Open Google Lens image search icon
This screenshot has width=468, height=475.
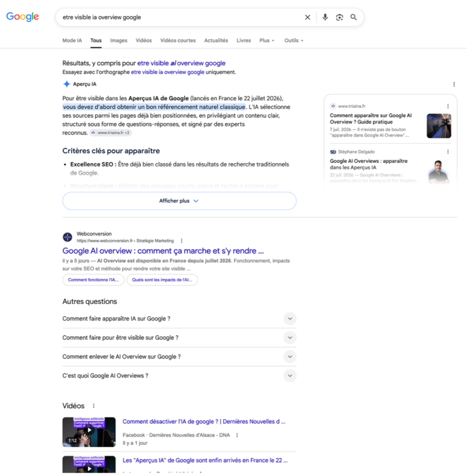coord(340,17)
